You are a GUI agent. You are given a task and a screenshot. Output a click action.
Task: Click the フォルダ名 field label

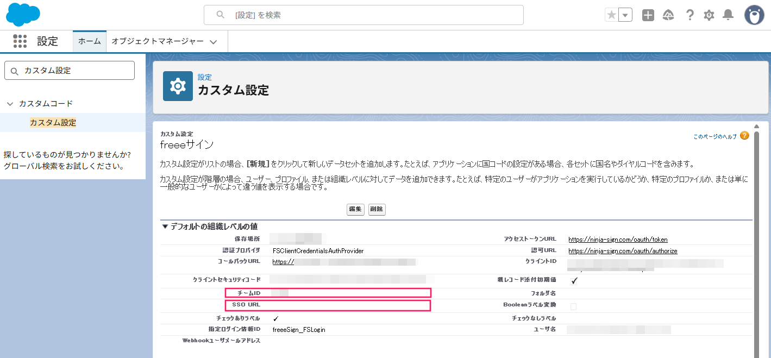tap(543, 293)
